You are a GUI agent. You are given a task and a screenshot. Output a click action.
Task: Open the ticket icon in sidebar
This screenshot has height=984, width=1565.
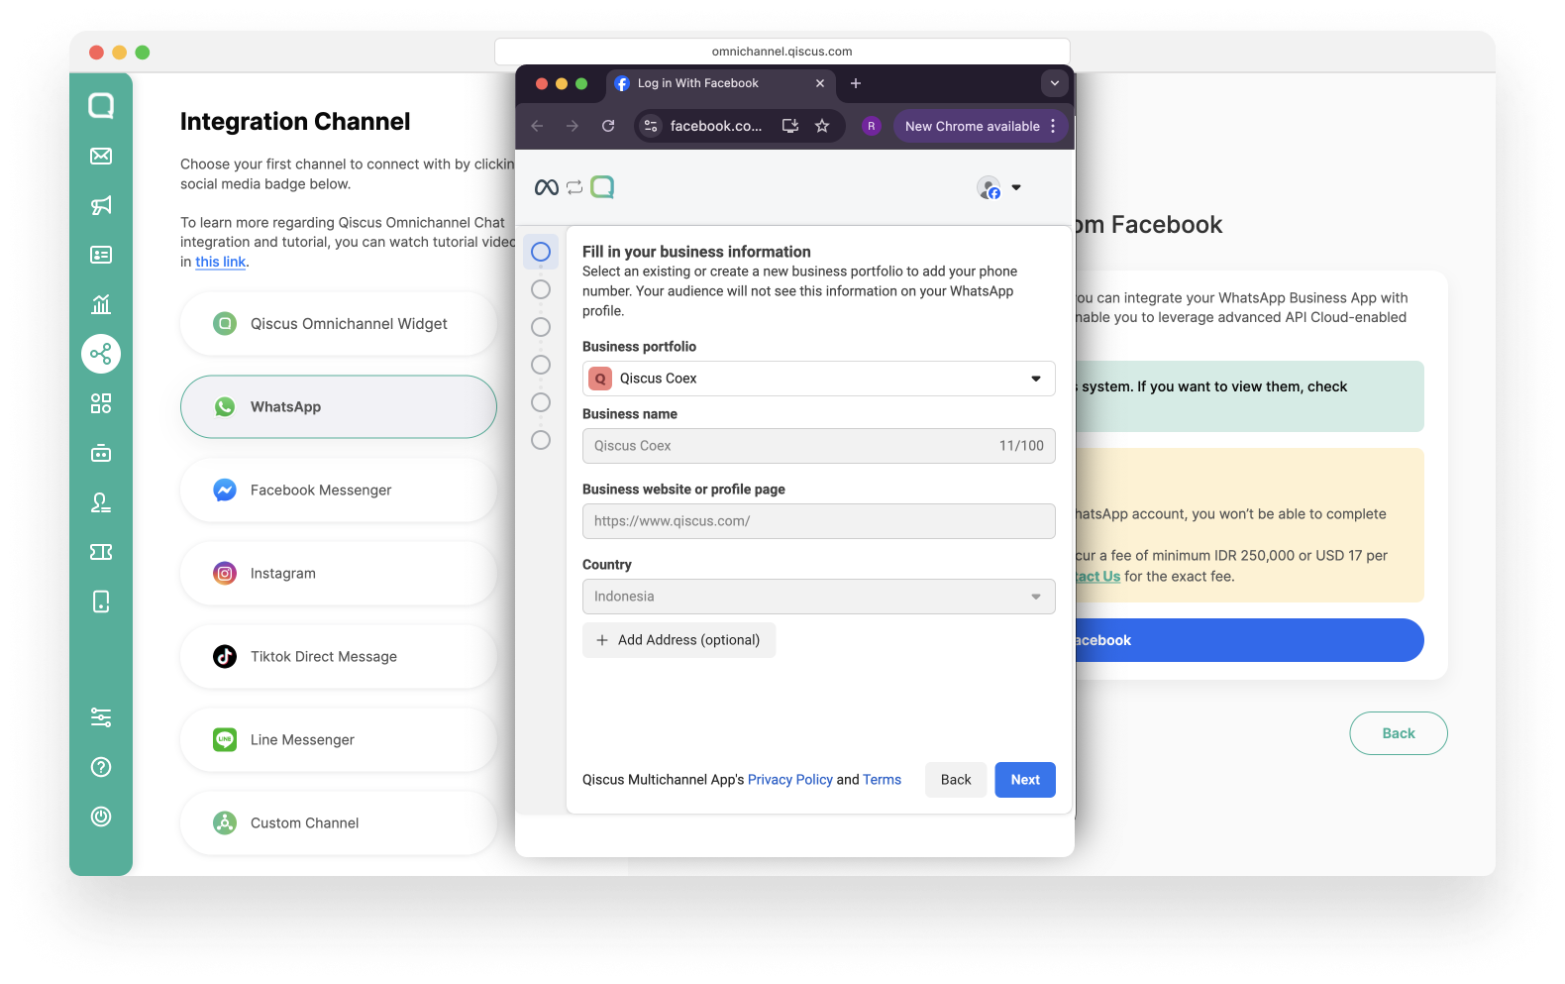(x=101, y=552)
